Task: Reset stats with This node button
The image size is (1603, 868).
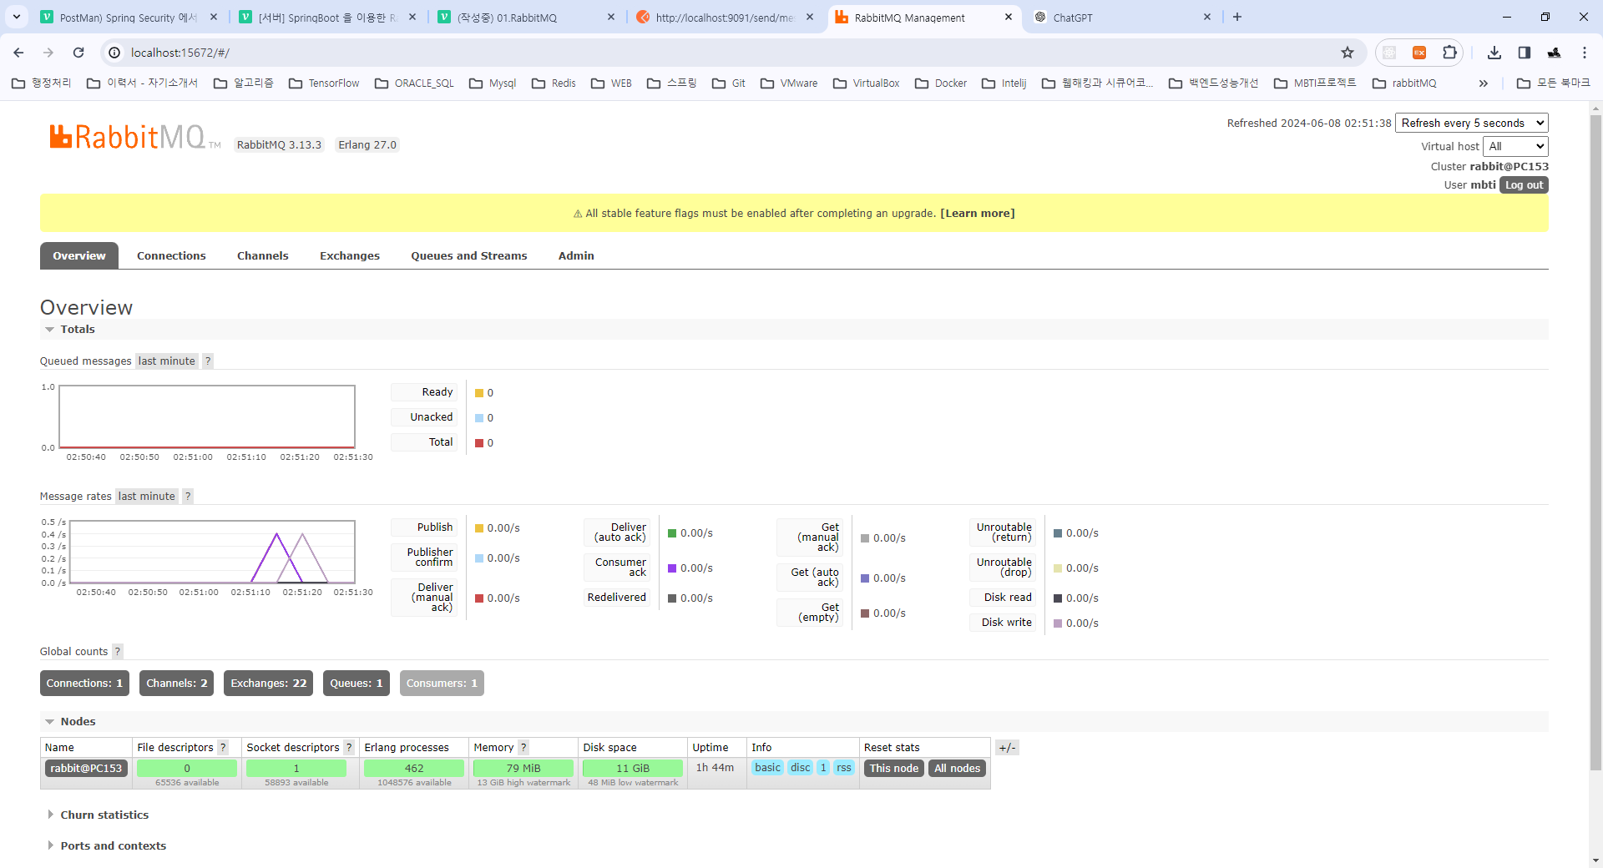Action: [894, 768]
